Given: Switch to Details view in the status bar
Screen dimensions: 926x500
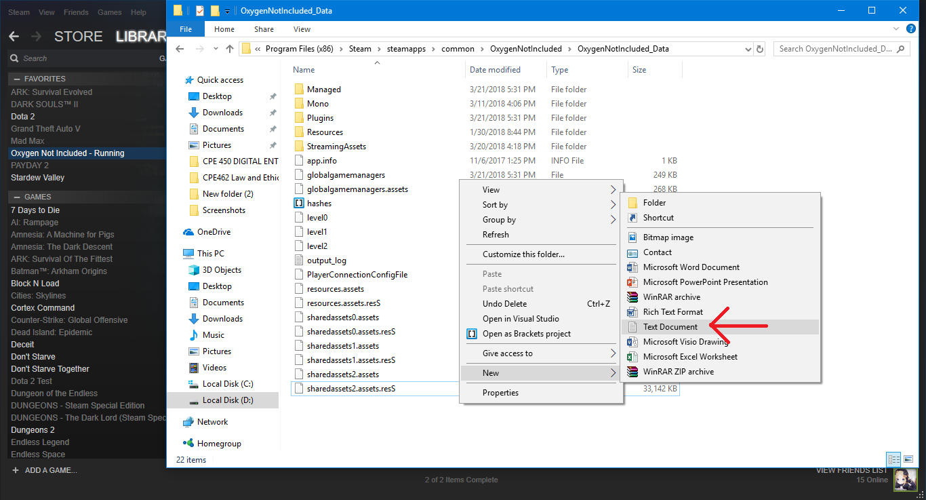Looking at the screenshot, I should [x=893, y=459].
